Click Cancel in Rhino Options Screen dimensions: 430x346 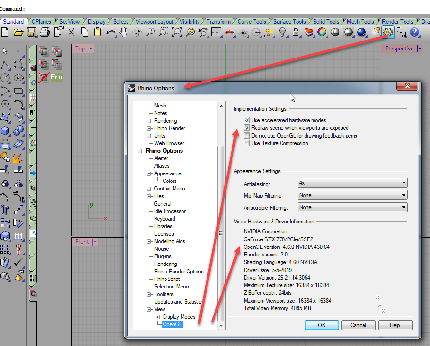pos(358,325)
